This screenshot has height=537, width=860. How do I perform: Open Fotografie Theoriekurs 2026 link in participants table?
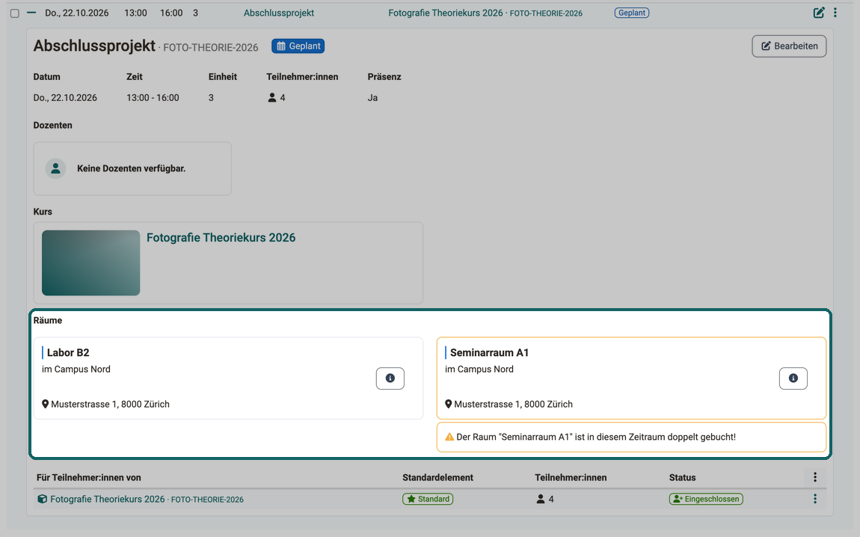click(108, 499)
